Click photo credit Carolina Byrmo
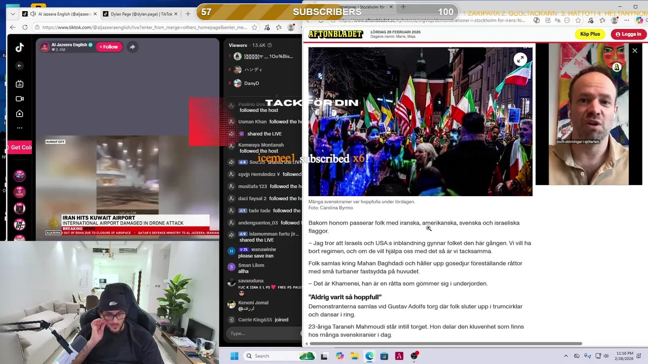 coord(331,208)
